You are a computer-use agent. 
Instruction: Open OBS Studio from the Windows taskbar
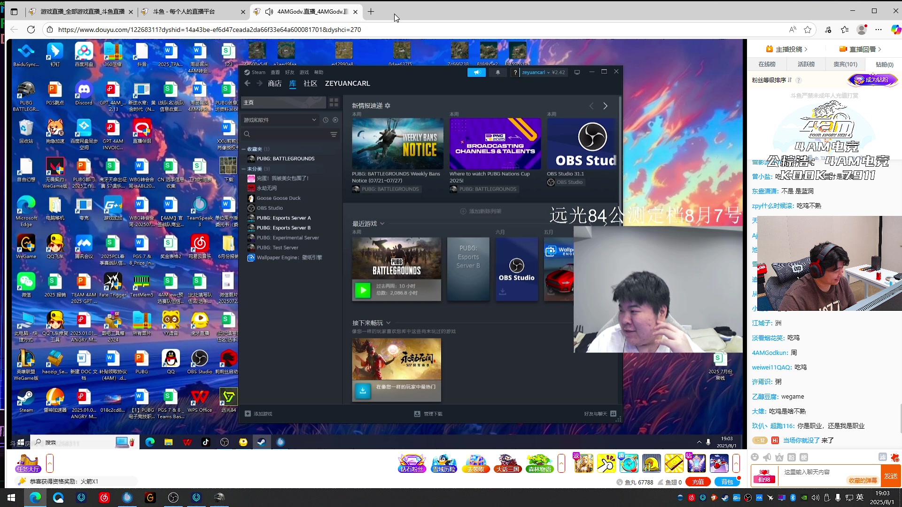pyautogui.click(x=173, y=498)
